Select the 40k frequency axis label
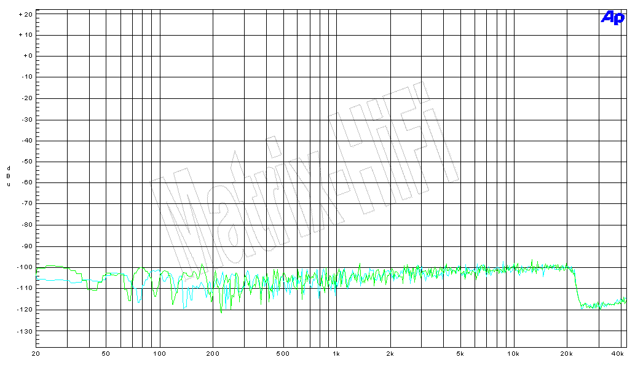635x368 pixels. pyautogui.click(x=618, y=354)
